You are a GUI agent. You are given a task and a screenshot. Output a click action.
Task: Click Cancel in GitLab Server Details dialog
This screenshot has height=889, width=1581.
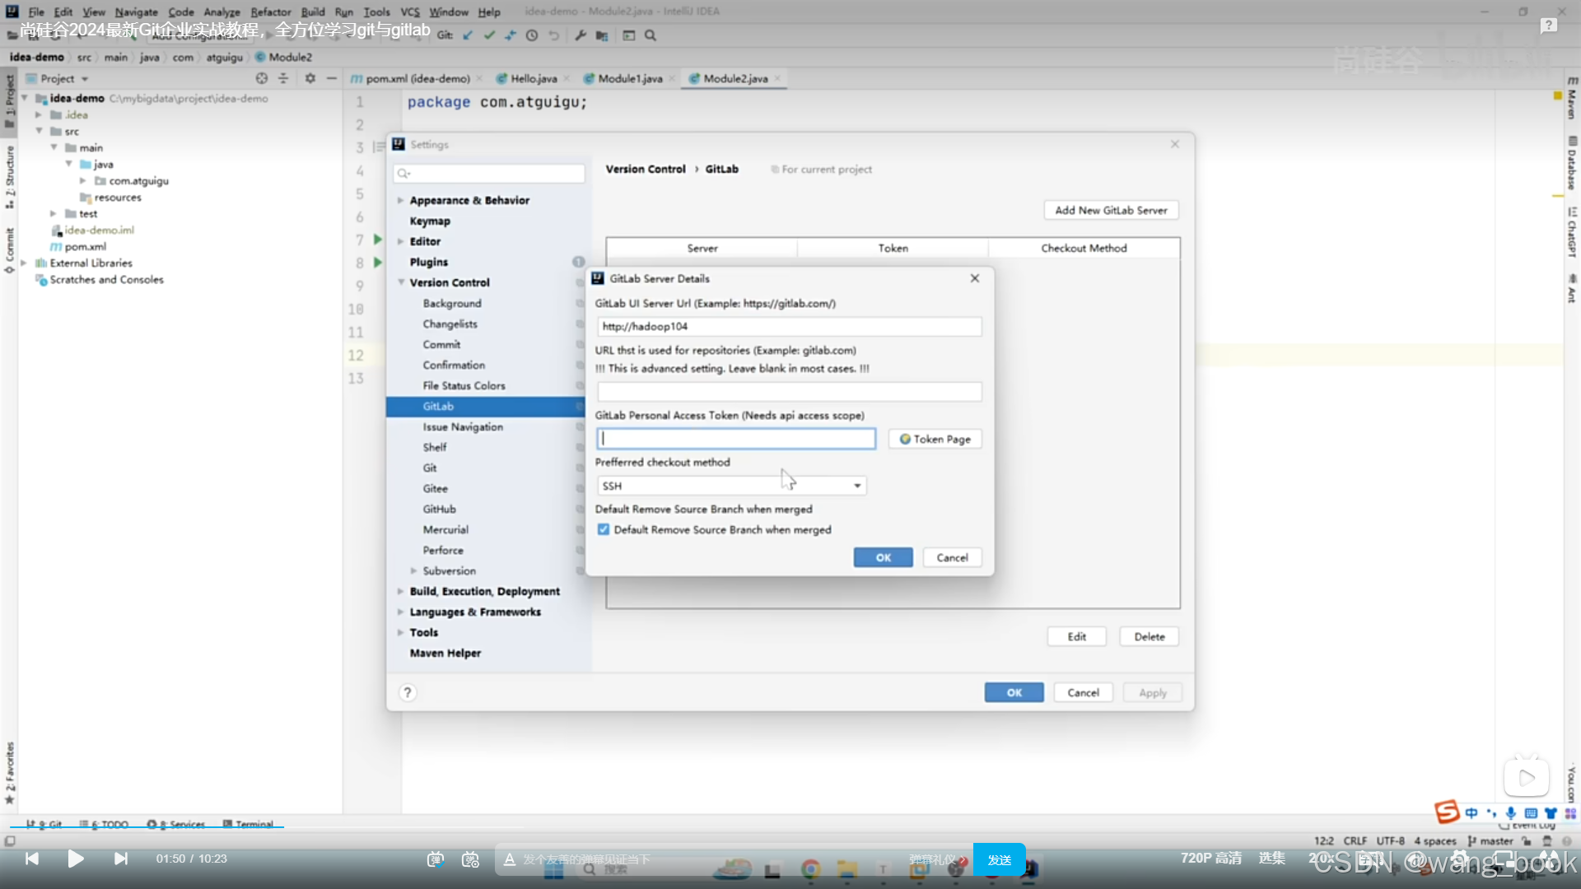tap(953, 557)
